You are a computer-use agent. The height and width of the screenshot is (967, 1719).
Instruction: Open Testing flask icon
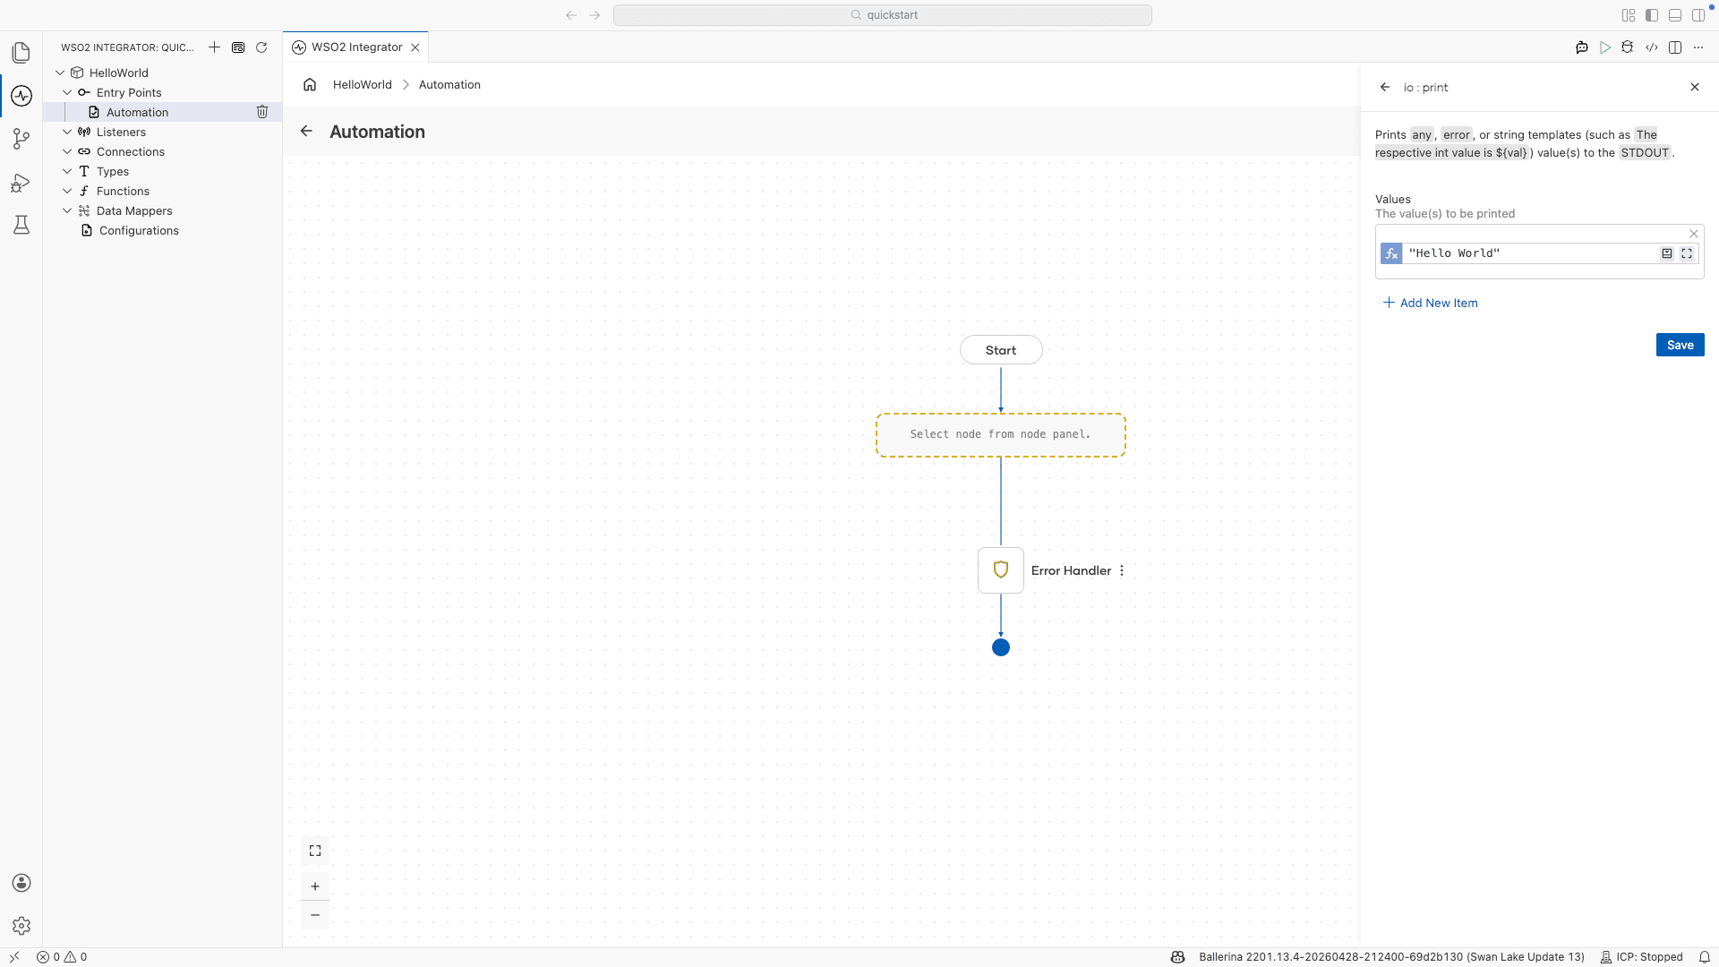(21, 225)
